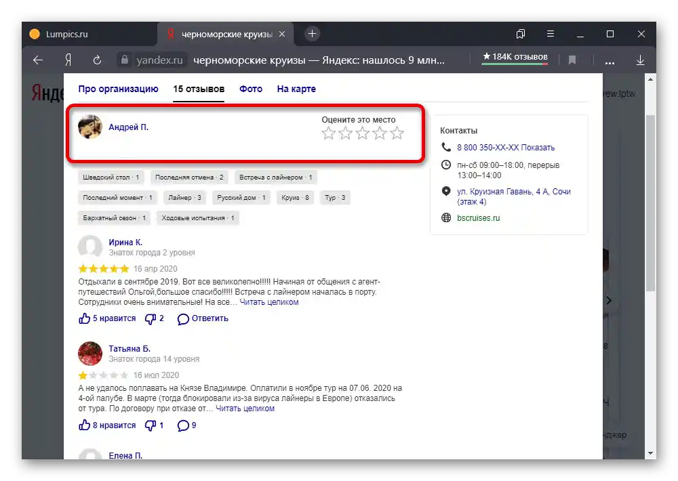Viewport: 678px width, 481px height.
Task: Click the map pin icon in Контакты
Action: (446, 191)
